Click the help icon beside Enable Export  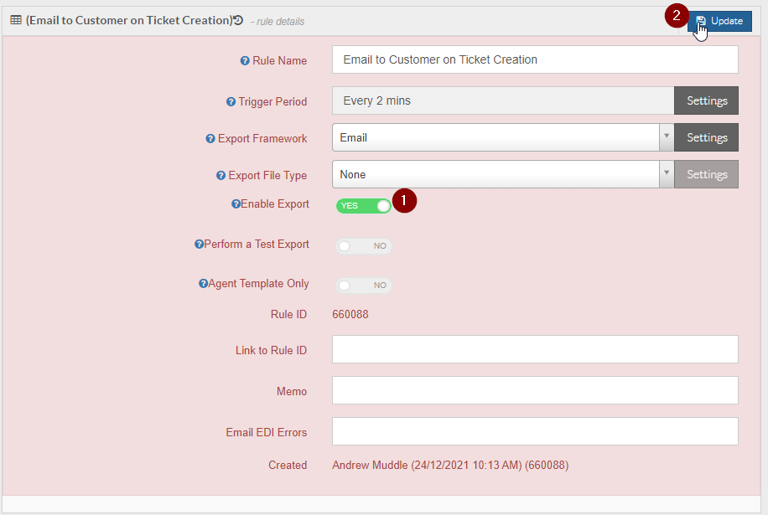pos(236,204)
